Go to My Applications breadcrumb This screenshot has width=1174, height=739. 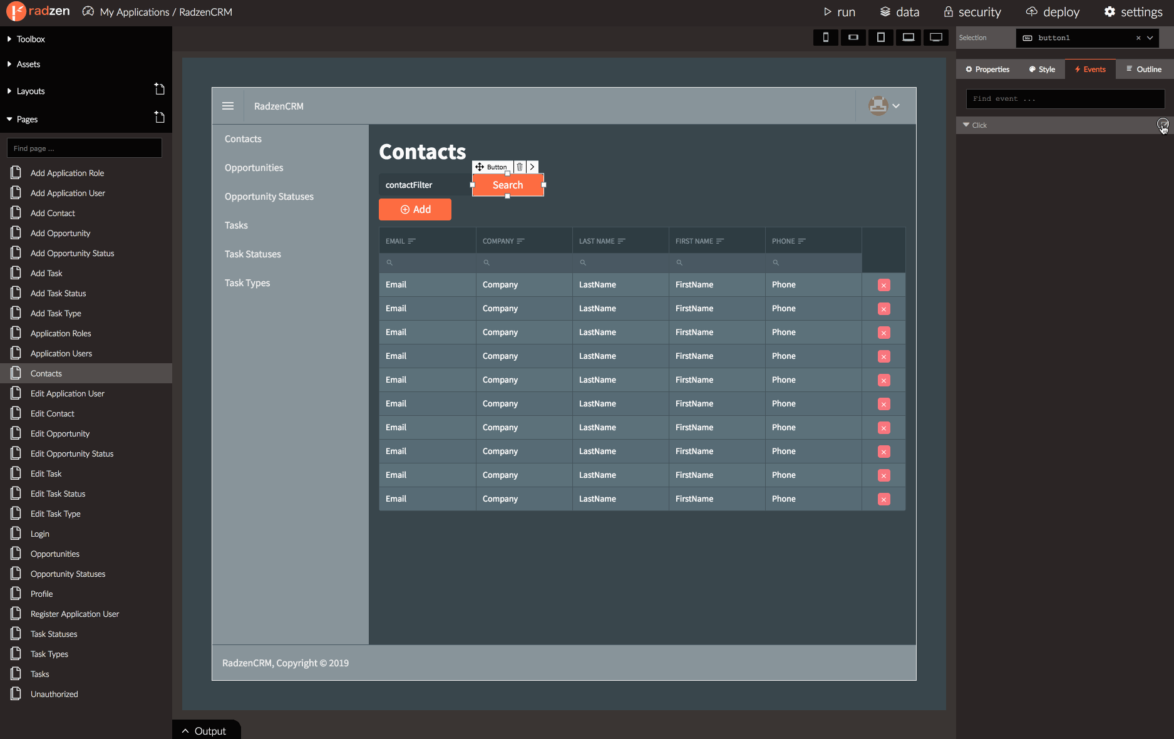click(x=135, y=12)
